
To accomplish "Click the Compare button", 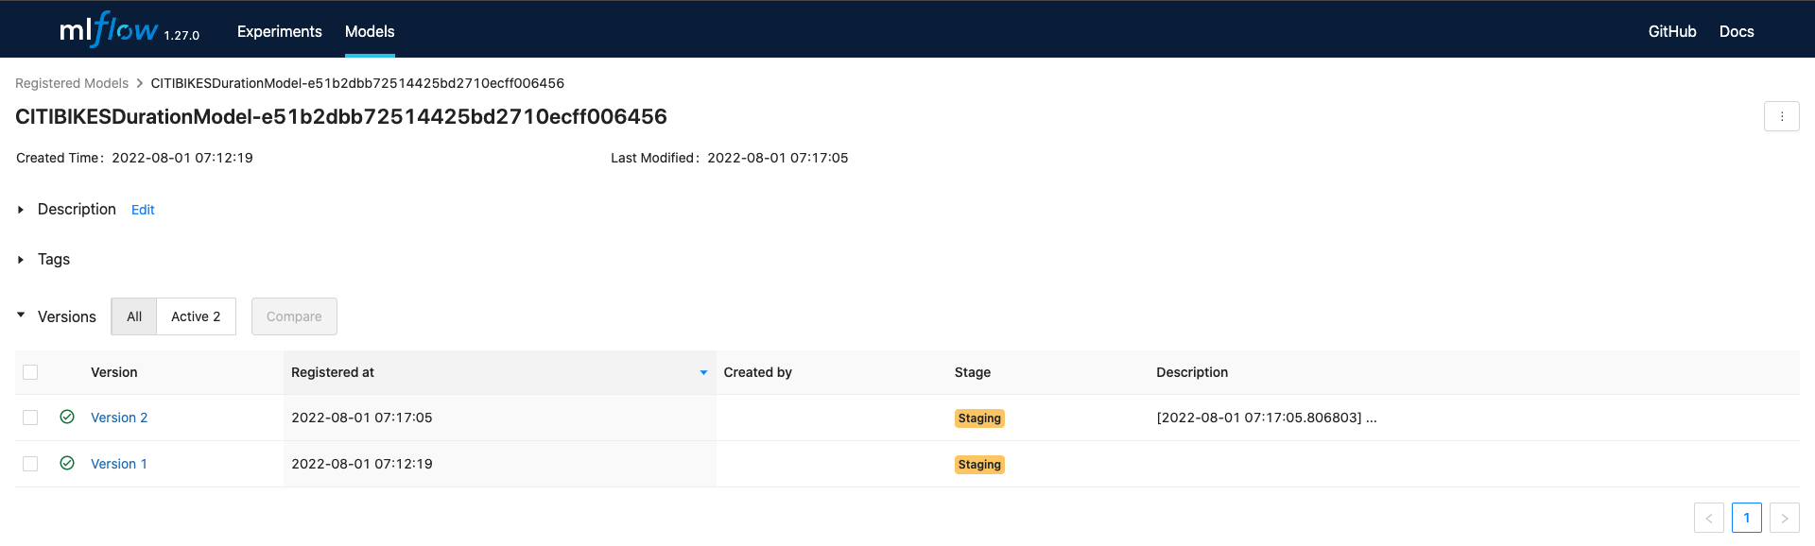I will coord(294,316).
